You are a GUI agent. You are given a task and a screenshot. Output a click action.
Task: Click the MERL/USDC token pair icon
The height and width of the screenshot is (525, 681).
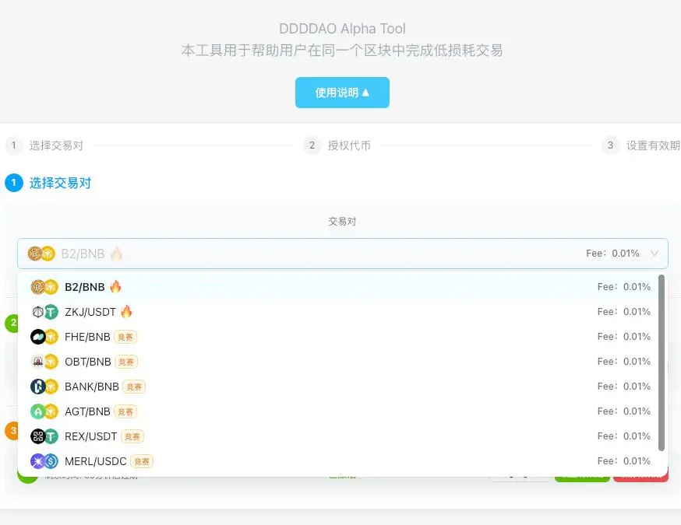[x=44, y=461]
